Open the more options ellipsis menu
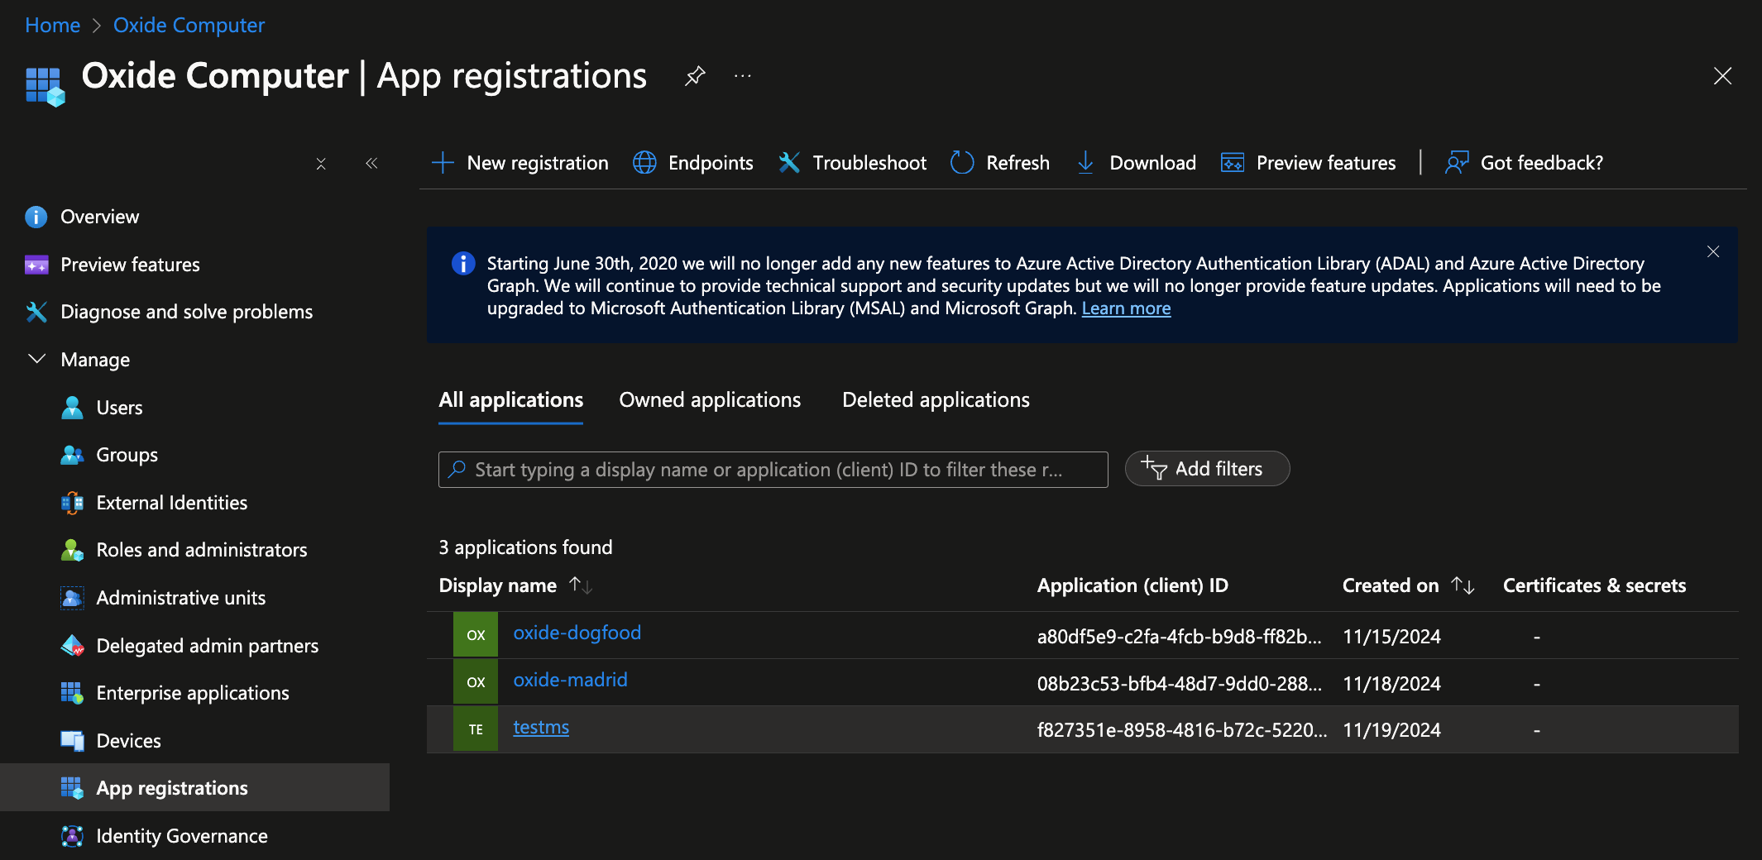Viewport: 1762px width, 860px height. (743, 76)
